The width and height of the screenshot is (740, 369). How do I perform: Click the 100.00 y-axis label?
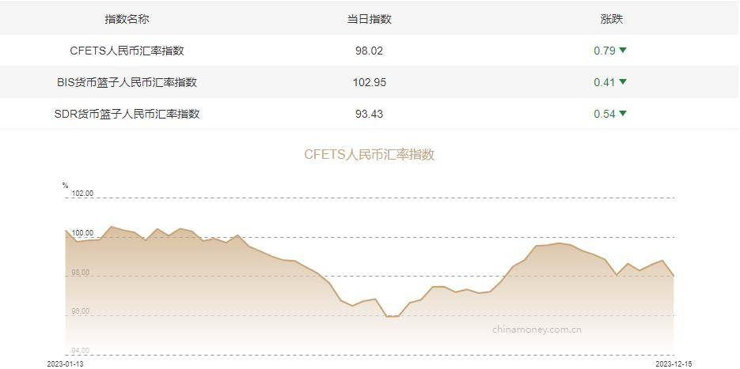82,233
